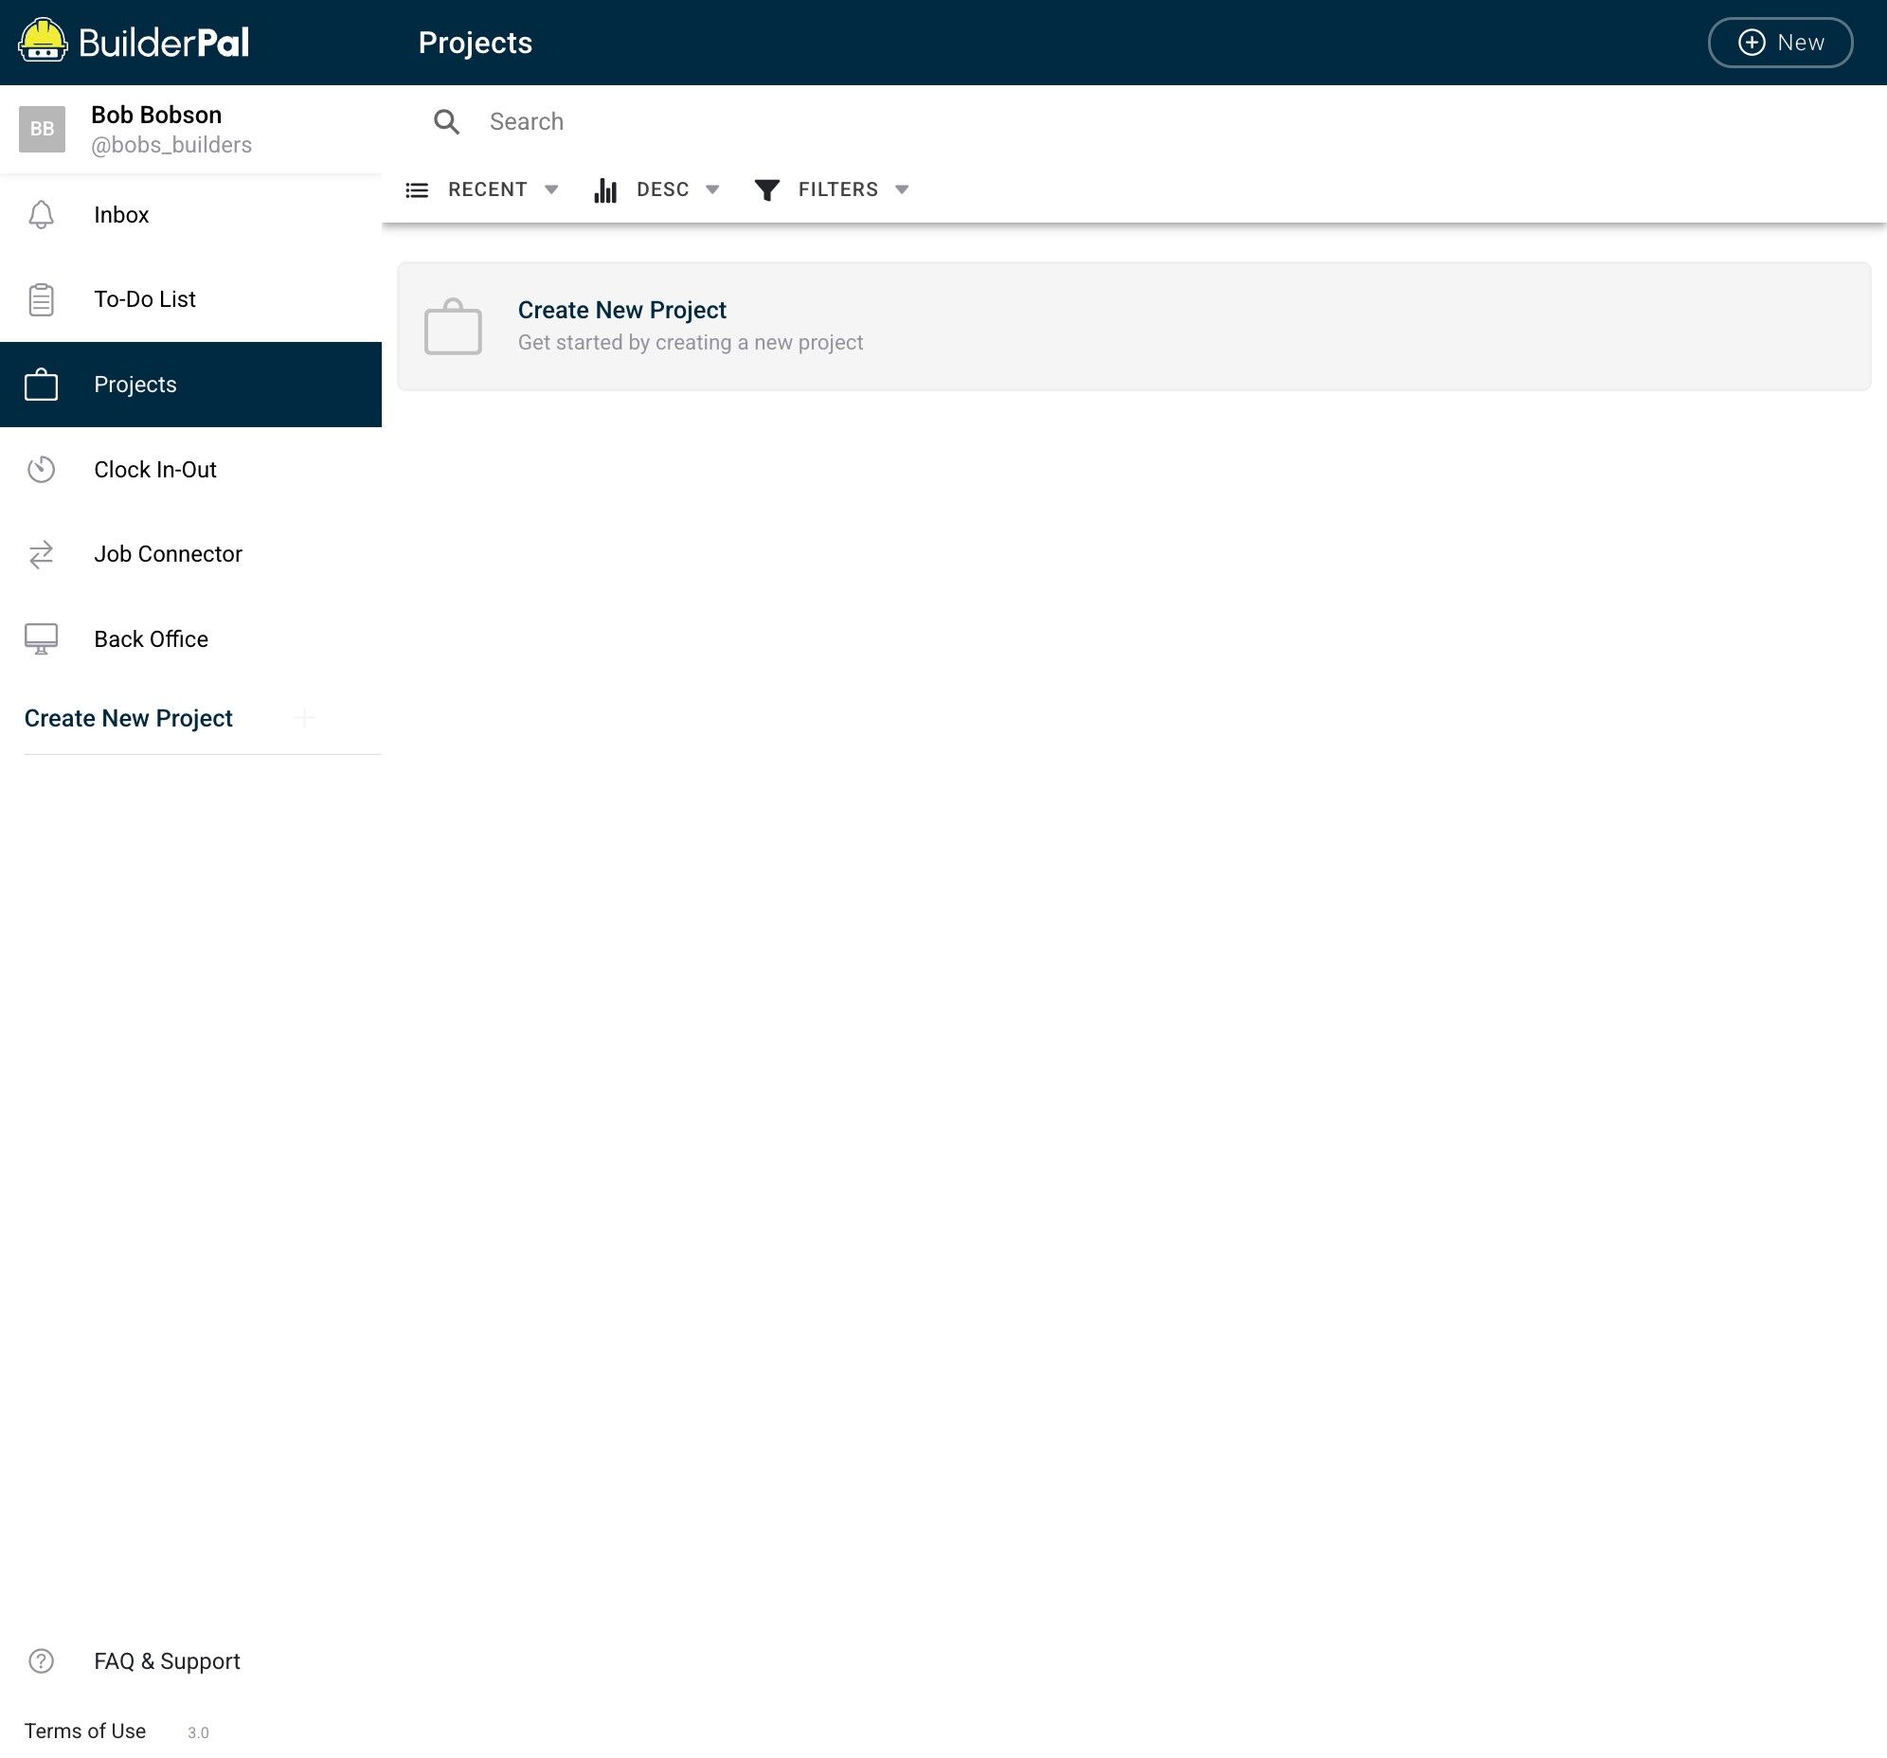
Task: Select Job Connector in sidebar
Action: [x=168, y=554]
